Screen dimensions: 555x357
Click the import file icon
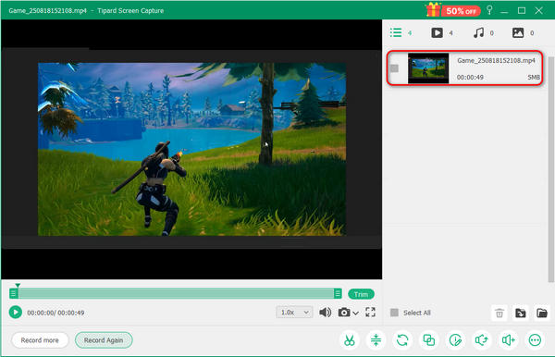point(520,313)
